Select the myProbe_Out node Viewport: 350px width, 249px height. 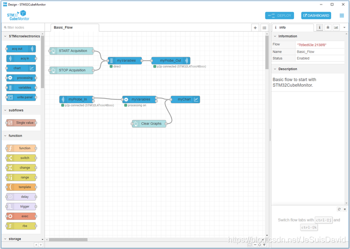[171, 61]
